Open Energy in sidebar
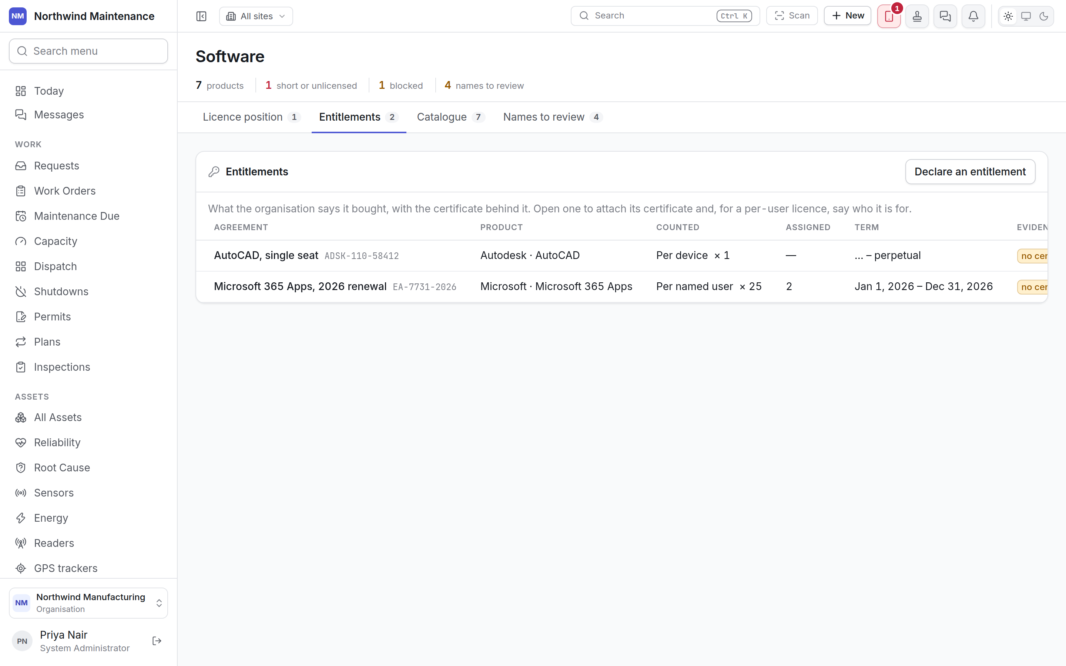The width and height of the screenshot is (1066, 666). coord(88,518)
